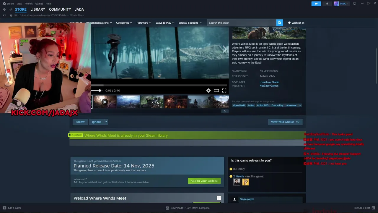378x213 pixels.
Task: Open the Downloads status bar entry
Action: 188,208
